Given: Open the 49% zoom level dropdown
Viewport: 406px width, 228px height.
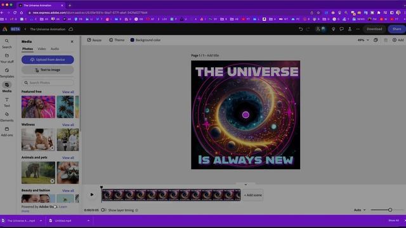Looking at the screenshot, I should point(363,40).
